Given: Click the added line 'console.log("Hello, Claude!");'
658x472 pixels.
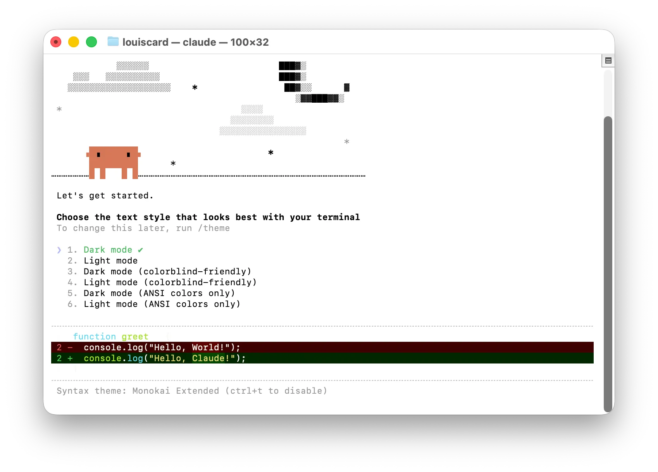Looking at the screenshot, I should [x=322, y=358].
